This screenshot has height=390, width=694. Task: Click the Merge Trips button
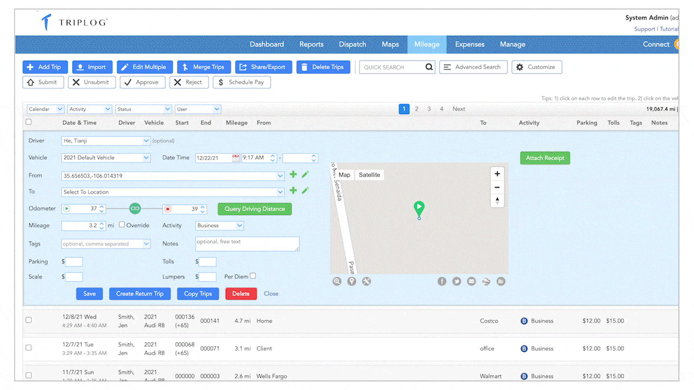point(204,67)
